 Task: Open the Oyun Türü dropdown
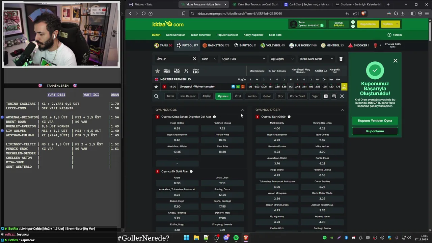coord(243,59)
